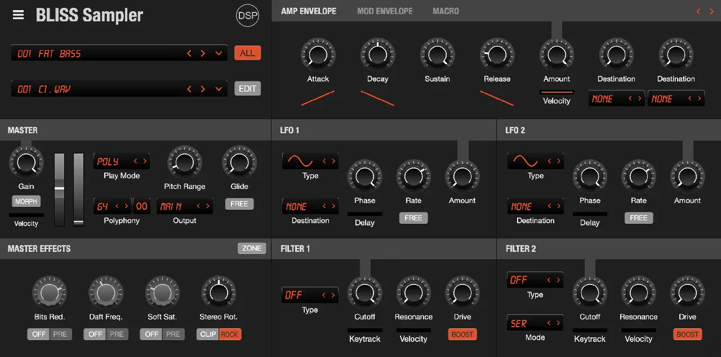Click the Release curve shape line
This screenshot has height=357, width=721.
(497, 98)
